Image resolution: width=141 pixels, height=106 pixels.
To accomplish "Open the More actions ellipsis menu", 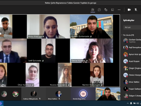I will tap(119, 10).
